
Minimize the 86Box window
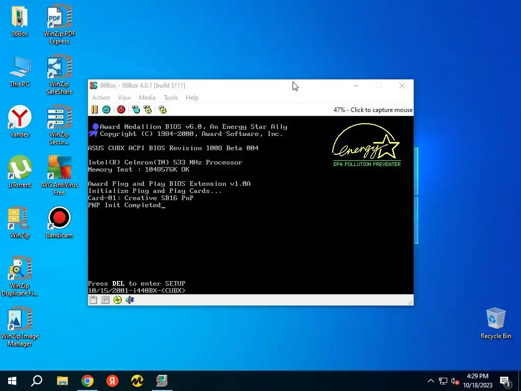pos(356,86)
